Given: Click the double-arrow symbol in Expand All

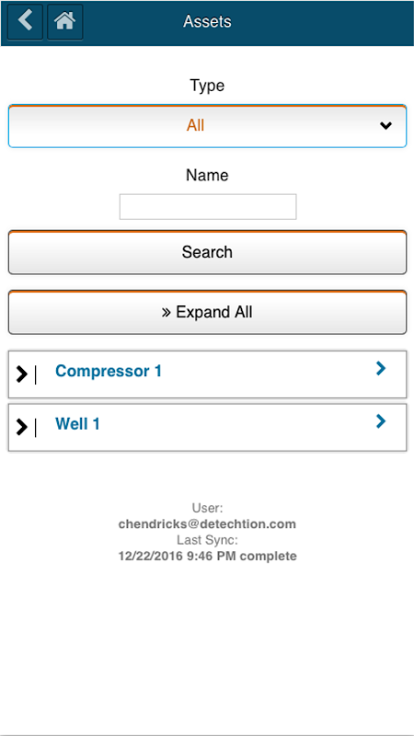Looking at the screenshot, I should click(x=167, y=313).
